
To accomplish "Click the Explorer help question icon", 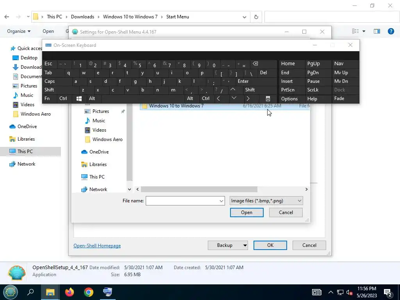I will click(391, 31).
